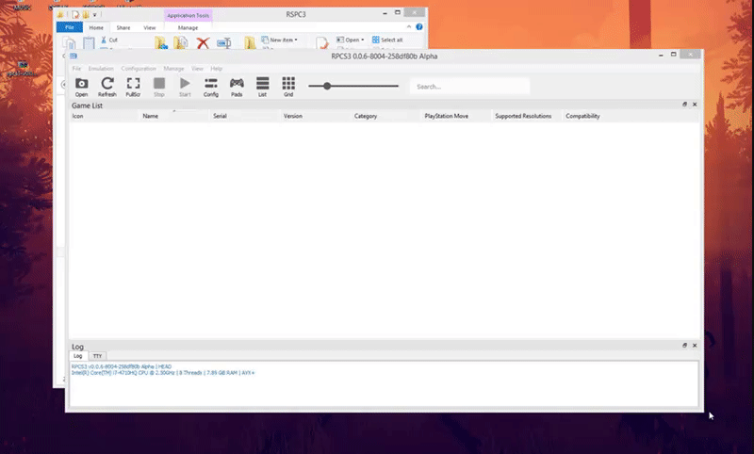The image size is (754, 454).
Task: Click the RPCS3 version log line
Action: click(x=122, y=366)
